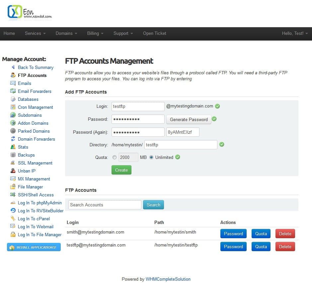Enable Unlimited quota option
Image resolution: width=312 pixels, height=283 pixels.
[152, 157]
